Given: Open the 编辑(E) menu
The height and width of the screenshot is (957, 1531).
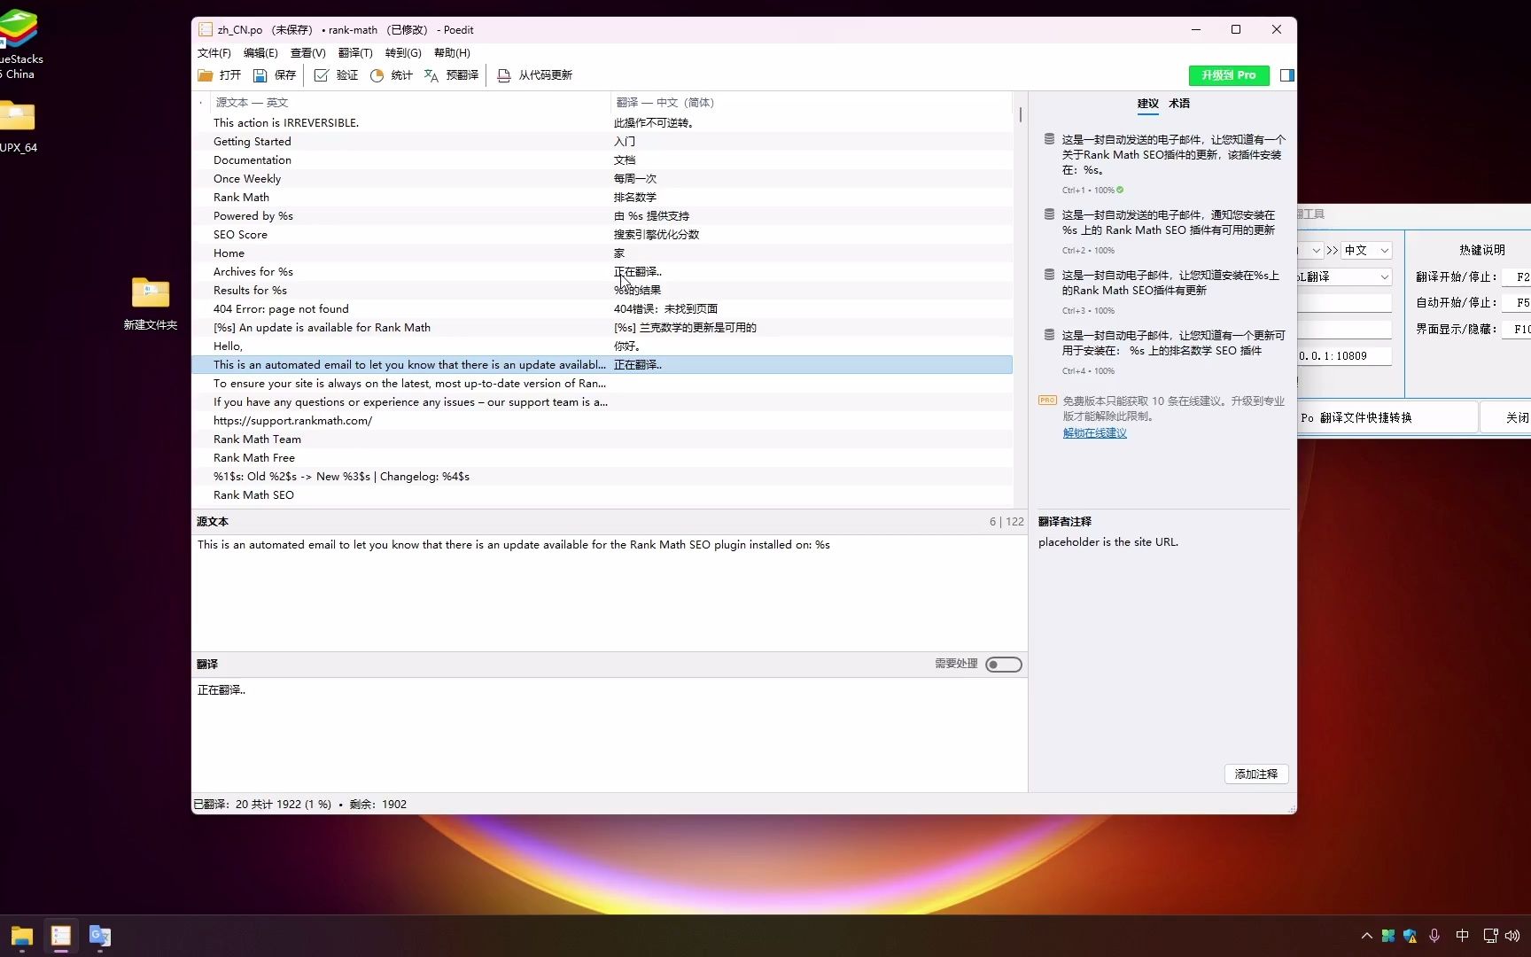Looking at the screenshot, I should pyautogui.click(x=260, y=53).
